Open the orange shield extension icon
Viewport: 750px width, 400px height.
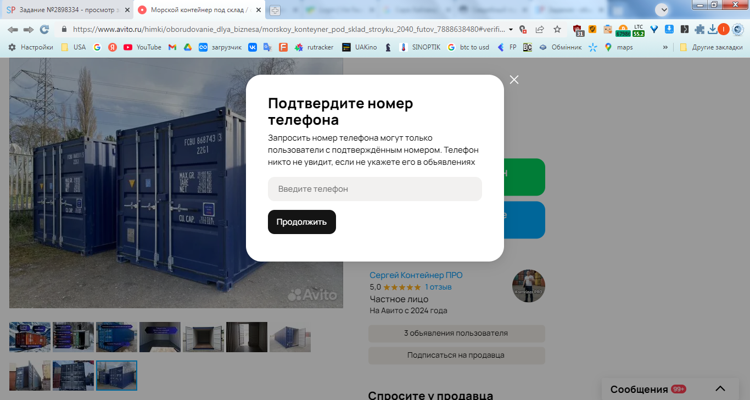592,30
